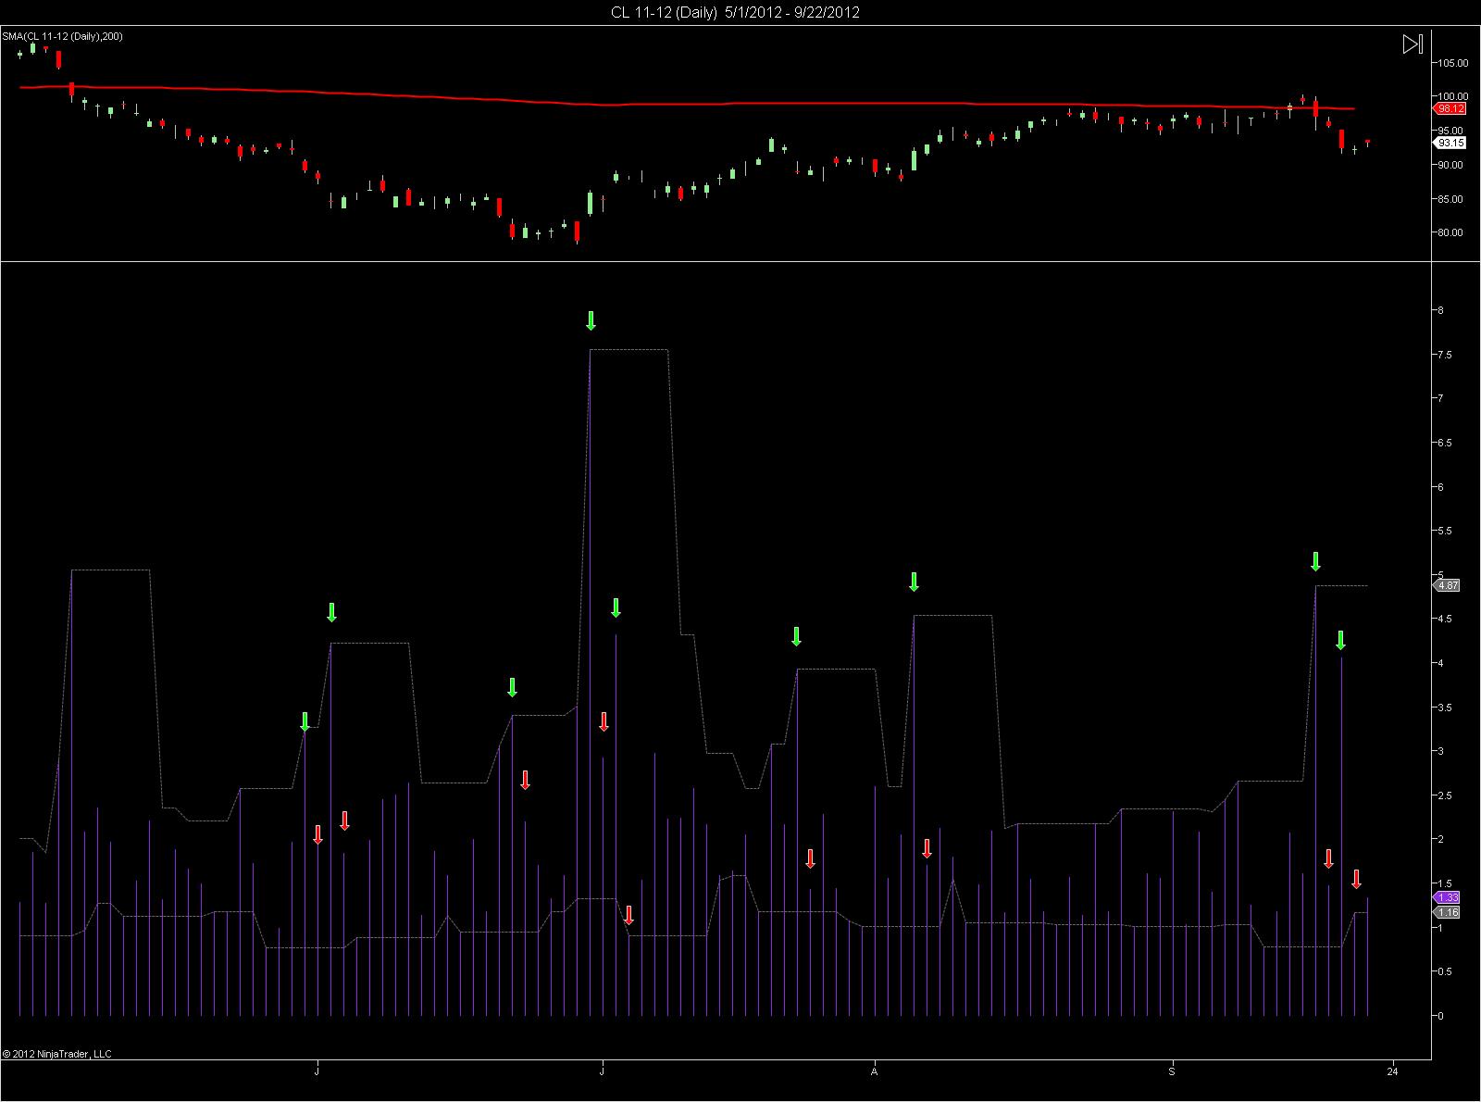Click the 8 label on indicator axis

click(1440, 310)
